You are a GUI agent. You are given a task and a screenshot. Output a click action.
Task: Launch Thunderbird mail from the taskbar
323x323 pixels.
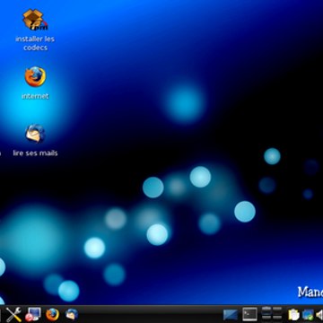pyautogui.click(x=72, y=315)
